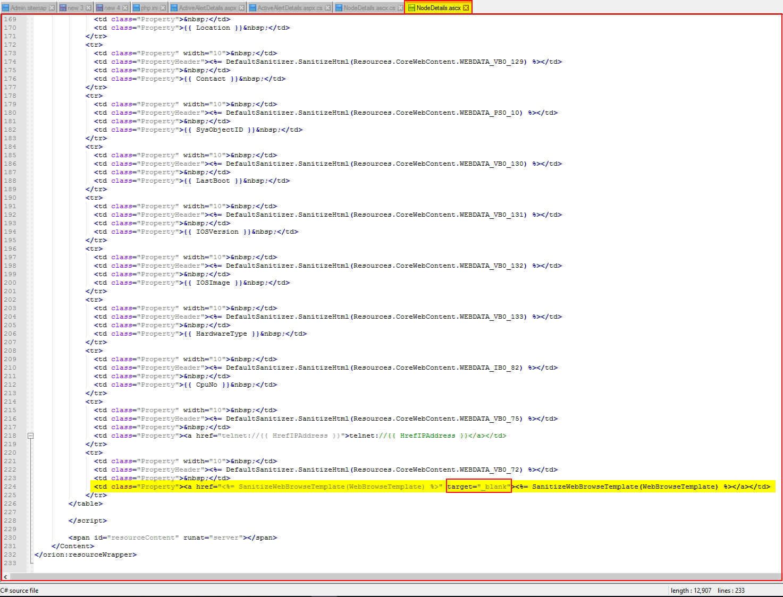
Task: Click WEBDATA_IB0_82 resource reference
Action: pyautogui.click(x=490, y=368)
